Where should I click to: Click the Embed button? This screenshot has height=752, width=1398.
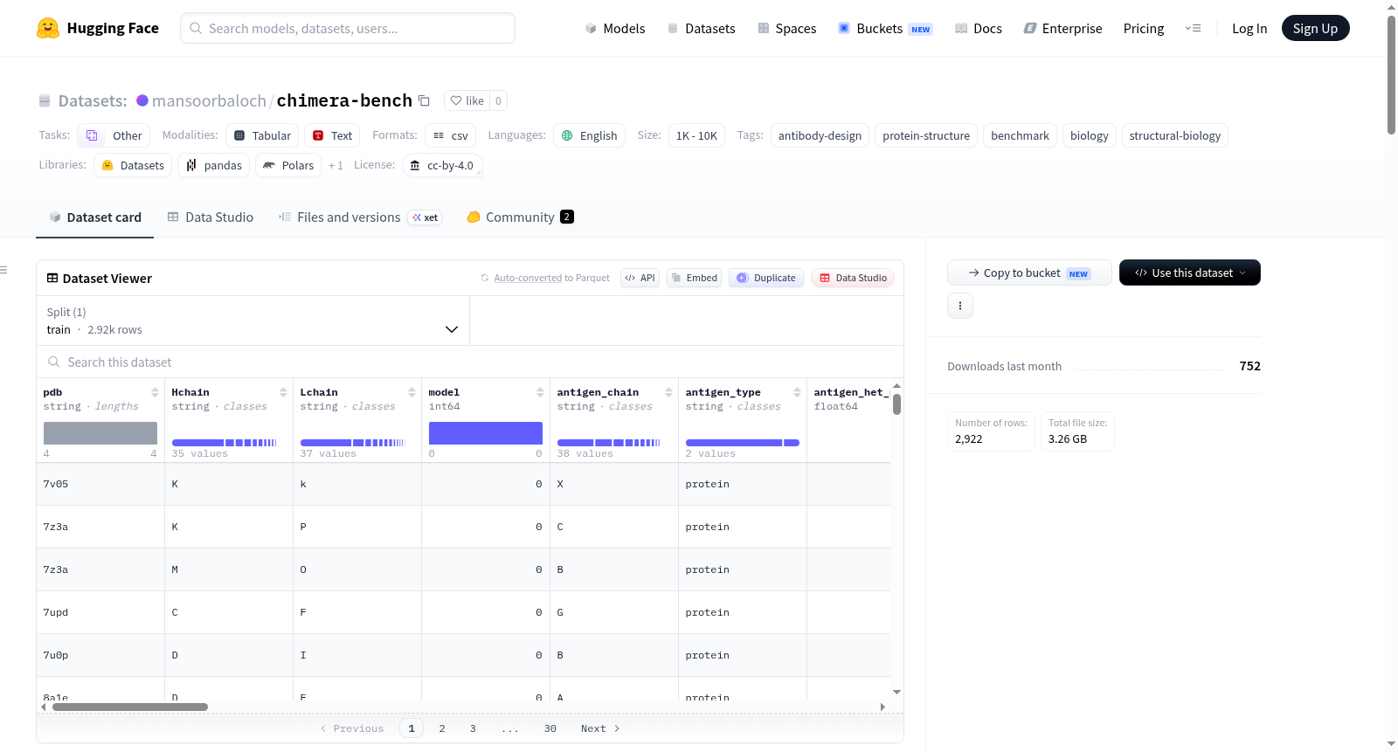(694, 278)
